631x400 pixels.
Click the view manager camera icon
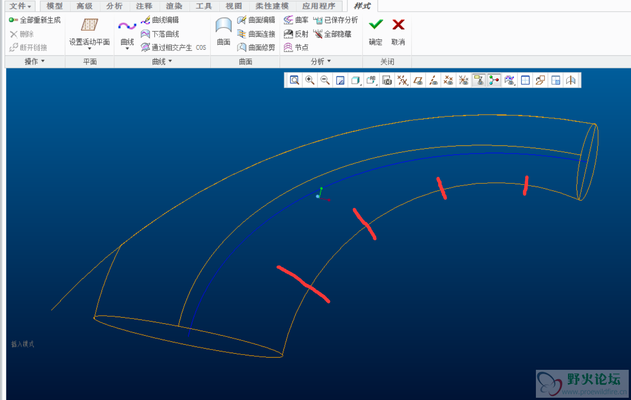tap(387, 80)
